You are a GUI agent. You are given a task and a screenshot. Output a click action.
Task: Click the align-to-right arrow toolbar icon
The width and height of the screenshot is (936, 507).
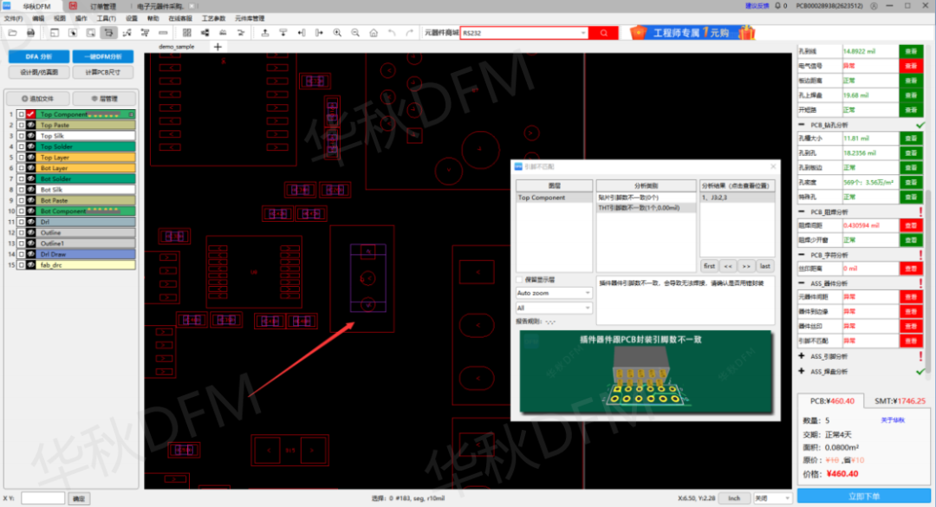319,33
